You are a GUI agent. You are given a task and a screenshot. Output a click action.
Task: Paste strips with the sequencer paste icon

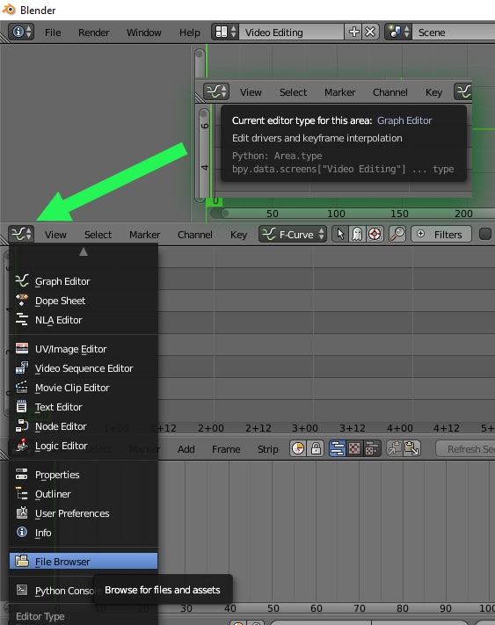pos(411,449)
